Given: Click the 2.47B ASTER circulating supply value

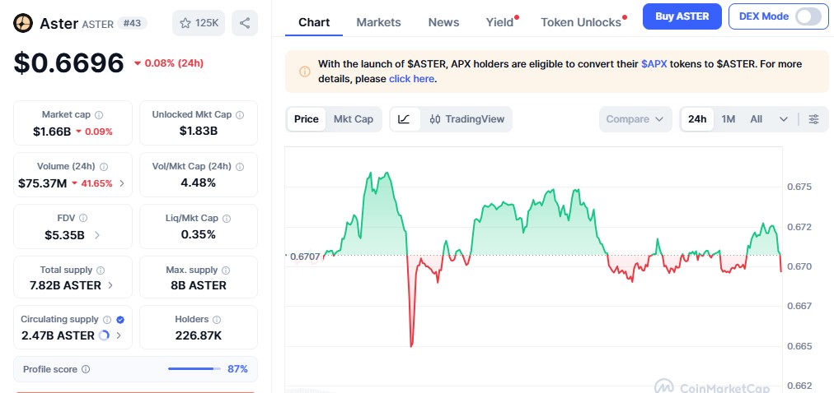Looking at the screenshot, I should click(x=58, y=335).
